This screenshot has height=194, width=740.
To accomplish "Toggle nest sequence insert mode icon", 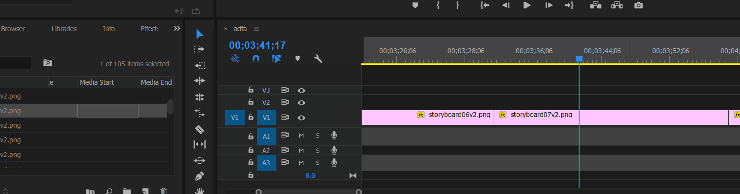I will (235, 59).
